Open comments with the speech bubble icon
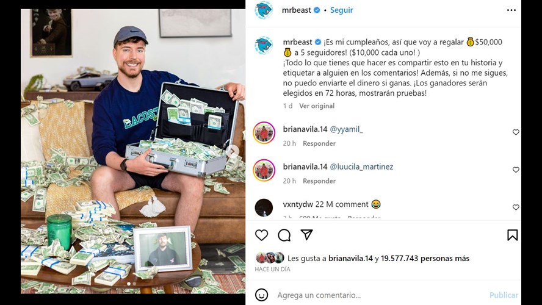542x305 pixels. coord(284,235)
